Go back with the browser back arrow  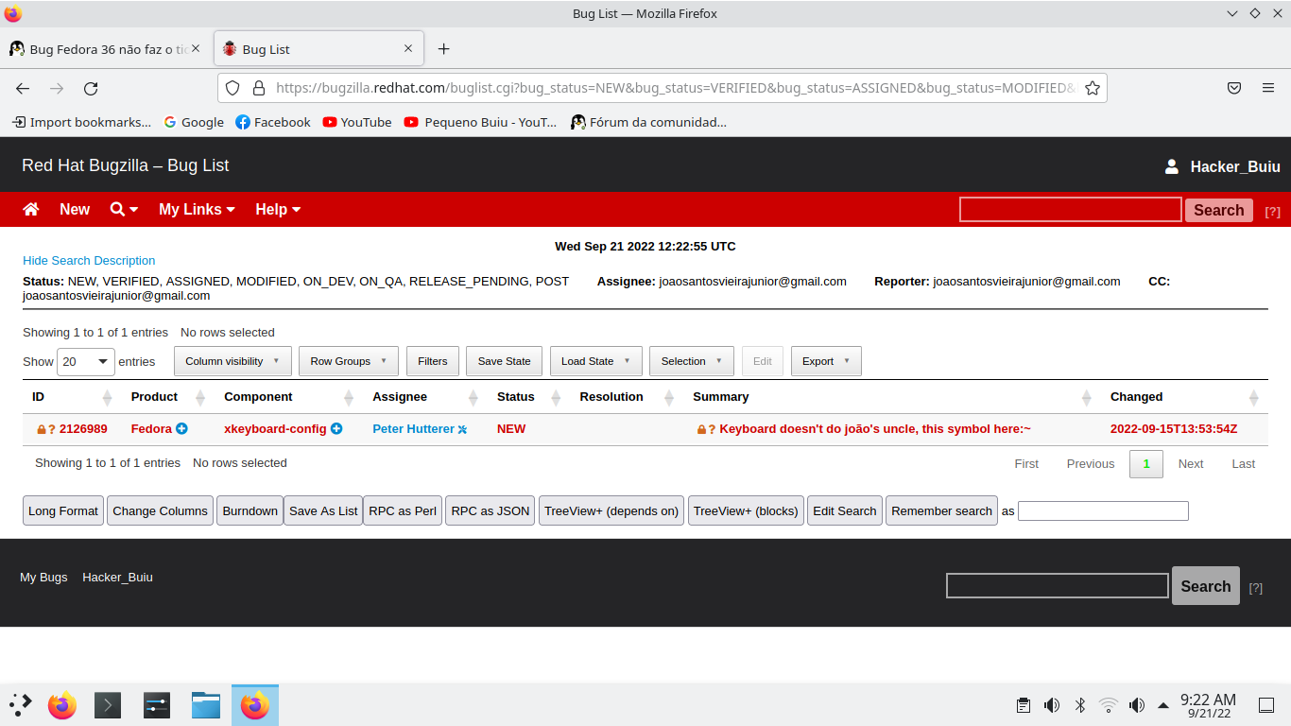coord(23,88)
